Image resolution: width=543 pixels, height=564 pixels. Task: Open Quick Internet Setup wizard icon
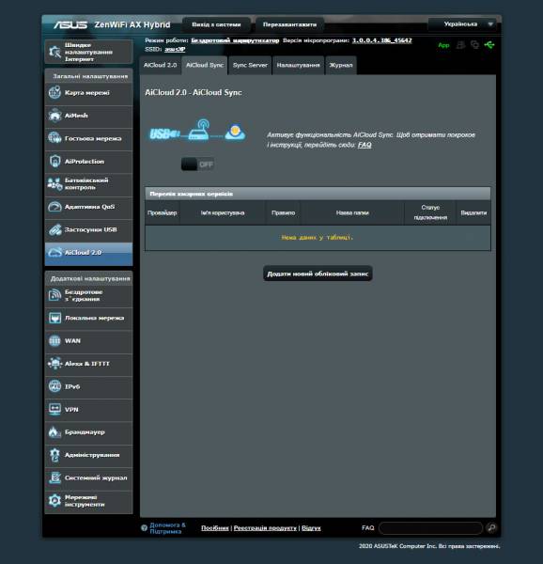pos(54,52)
